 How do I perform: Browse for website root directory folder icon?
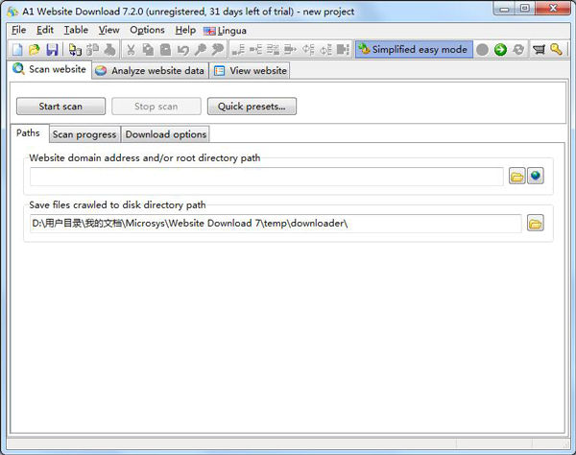[516, 177]
